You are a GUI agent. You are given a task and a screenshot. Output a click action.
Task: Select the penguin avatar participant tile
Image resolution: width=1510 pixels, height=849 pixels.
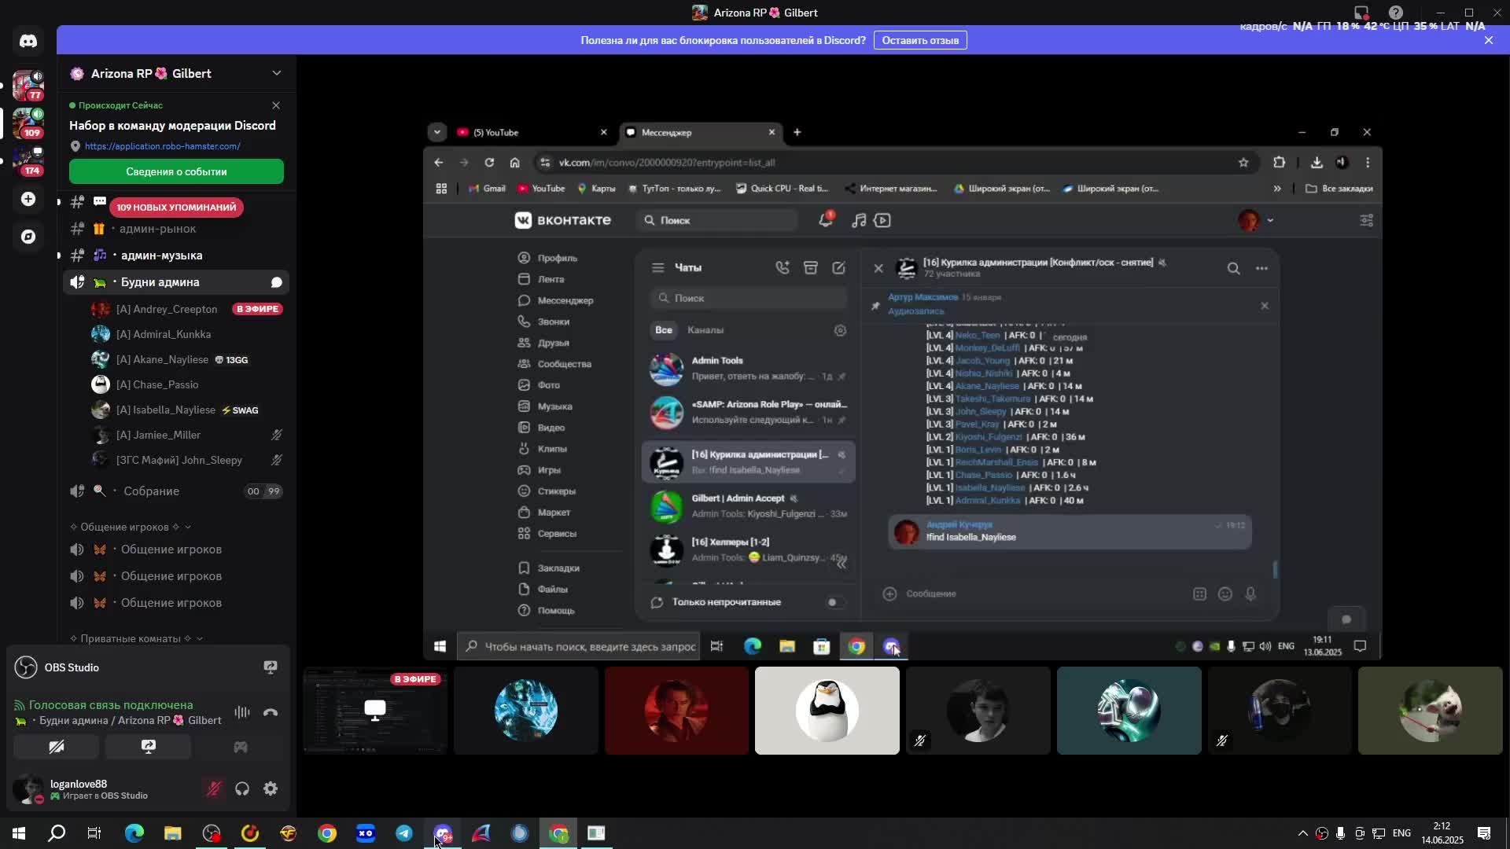pyautogui.click(x=827, y=711)
